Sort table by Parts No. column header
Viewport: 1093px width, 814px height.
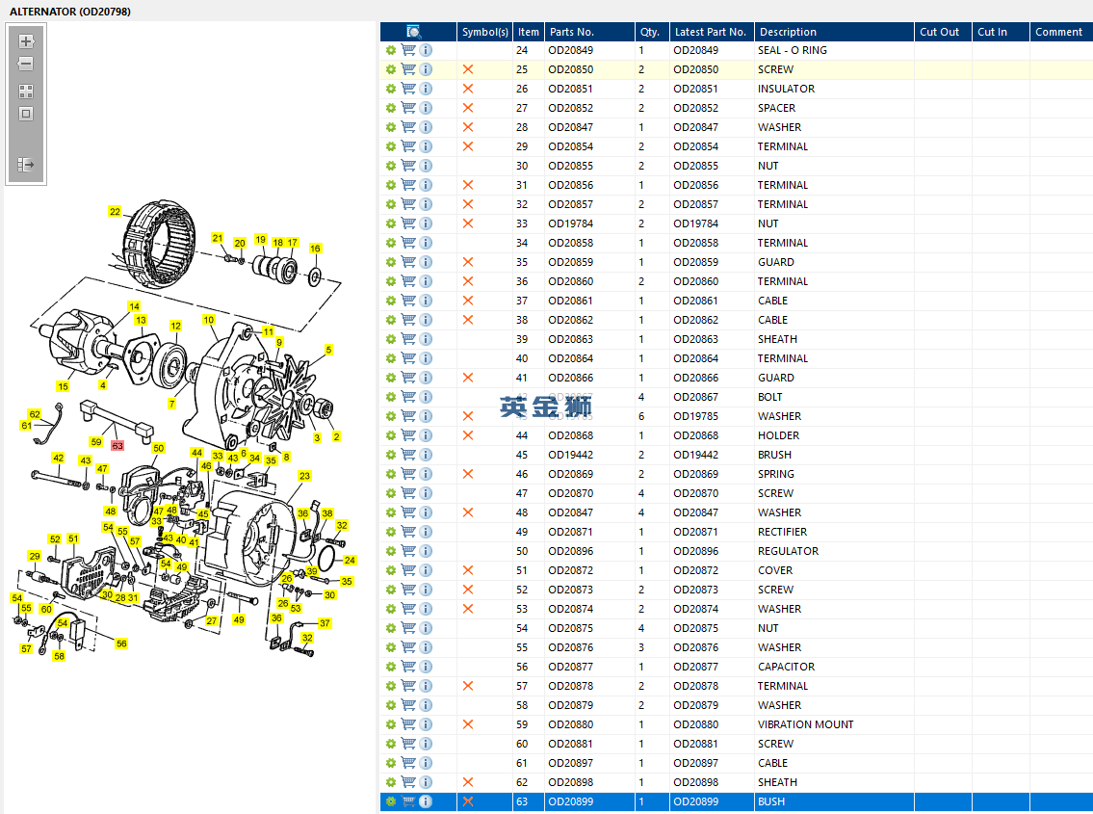572,32
